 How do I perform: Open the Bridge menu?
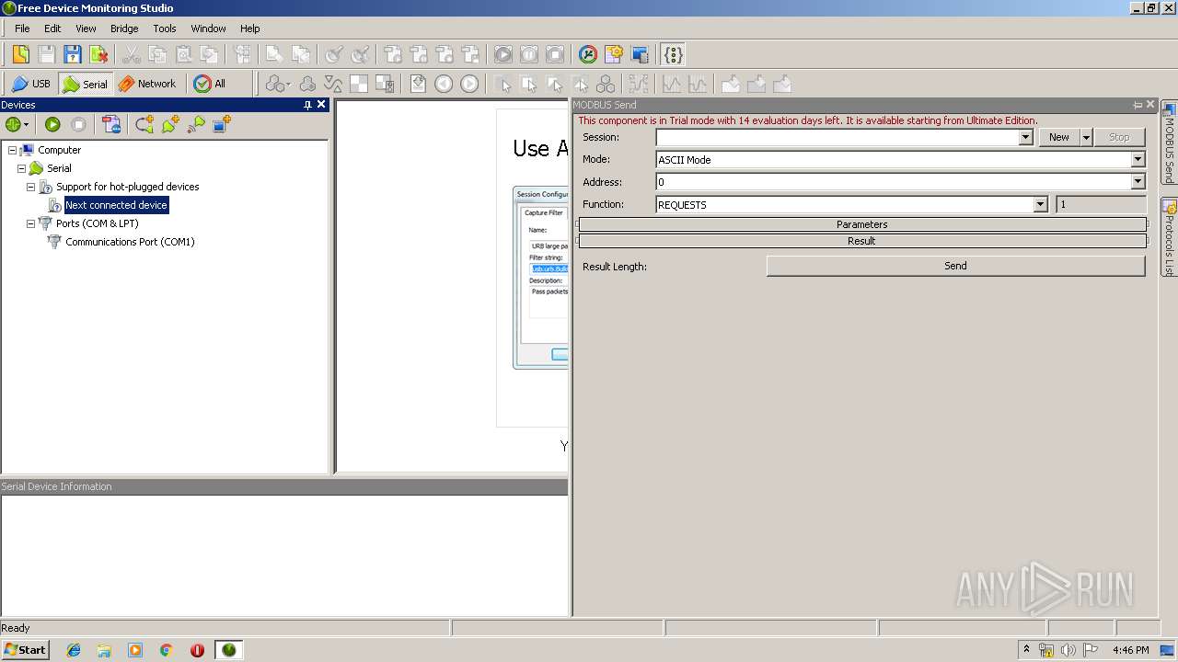click(x=124, y=29)
